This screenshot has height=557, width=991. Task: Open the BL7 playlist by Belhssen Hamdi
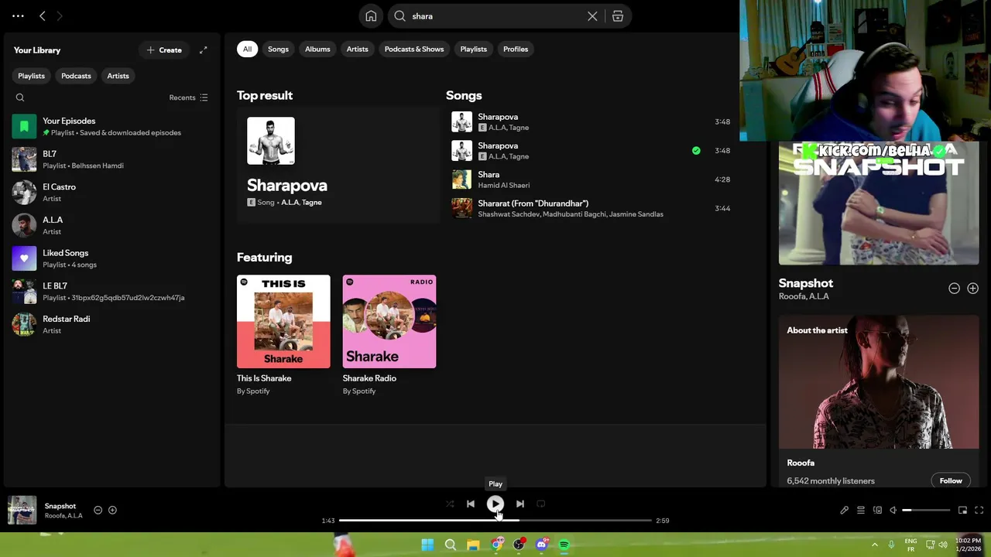pos(111,159)
